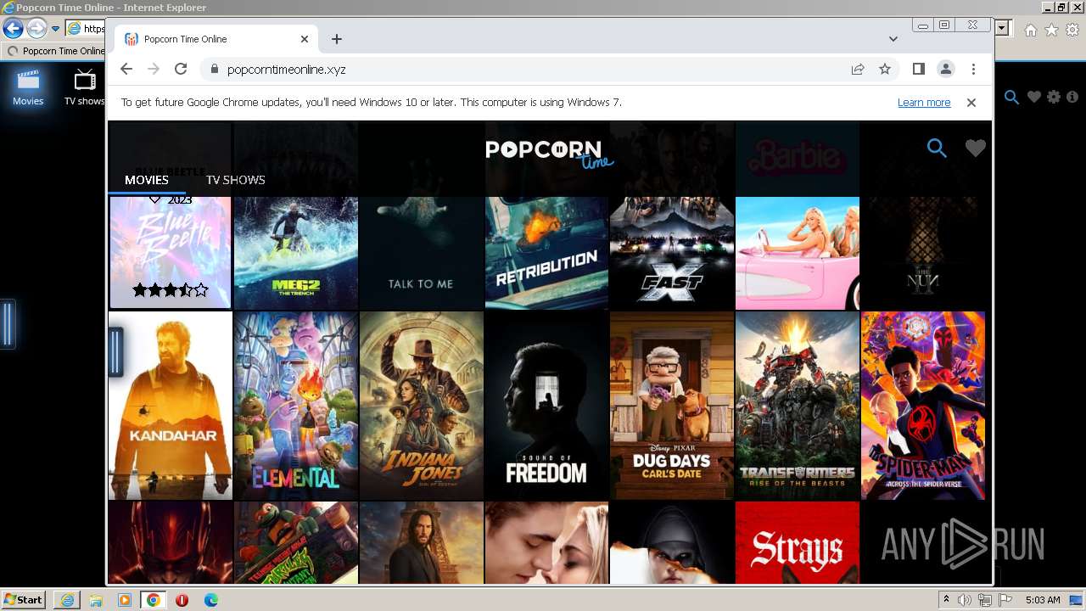Image resolution: width=1086 pixels, height=611 pixels.
Task: Open the Indiana Jones poster
Action: [421, 406]
